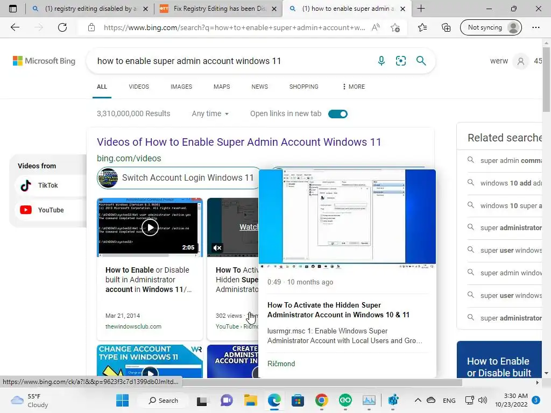Screen dimensions: 551x413
Task: Open visual search camera icon
Action: coord(400,61)
